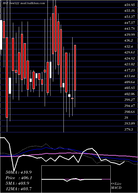Image resolution: width=138 pixels, height=193 pixels.
Task: Click the 394.47 price axis label
Action: coord(129,106)
